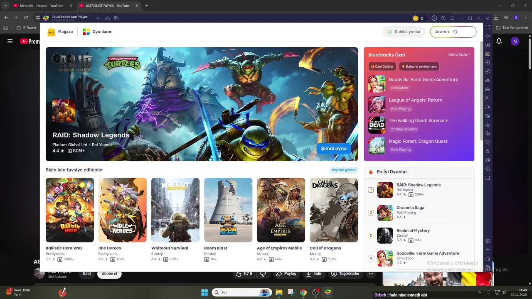Open YouTube notifications bell
532x299 pixels.
tap(499, 41)
